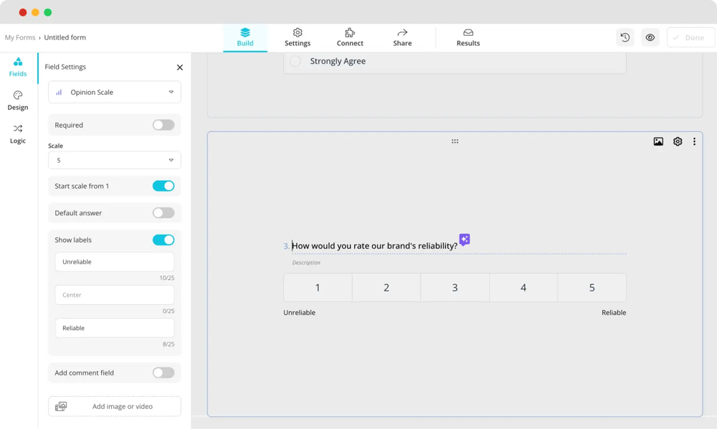Close the Field Settings panel
This screenshot has height=429, width=717.
click(179, 67)
